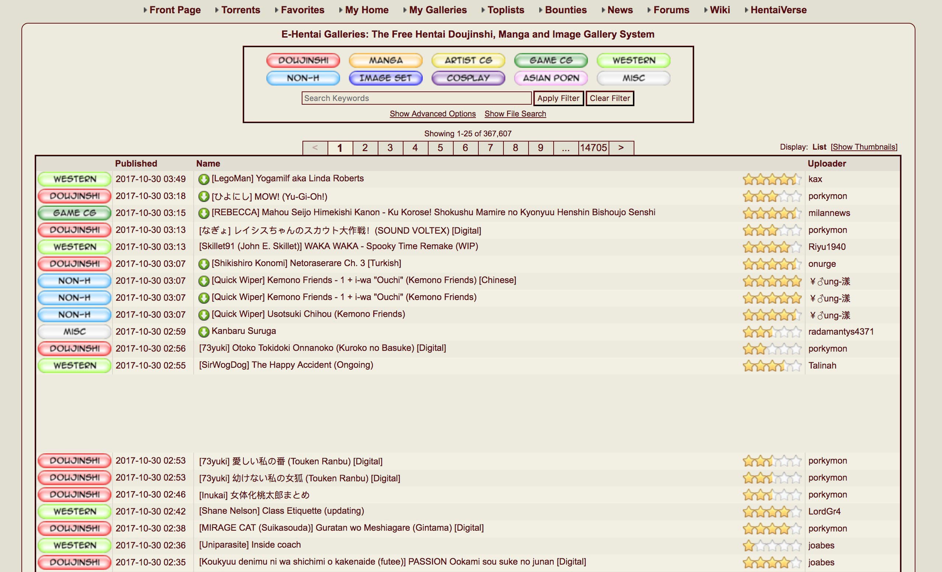942x572 pixels.
Task: Open the Skillet91 WAKA WAKA gallery title
Action: pos(338,246)
